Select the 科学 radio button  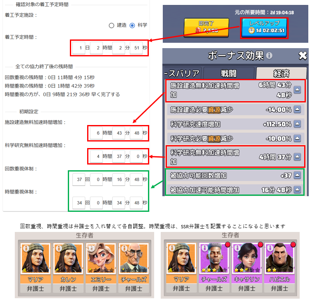132,25
